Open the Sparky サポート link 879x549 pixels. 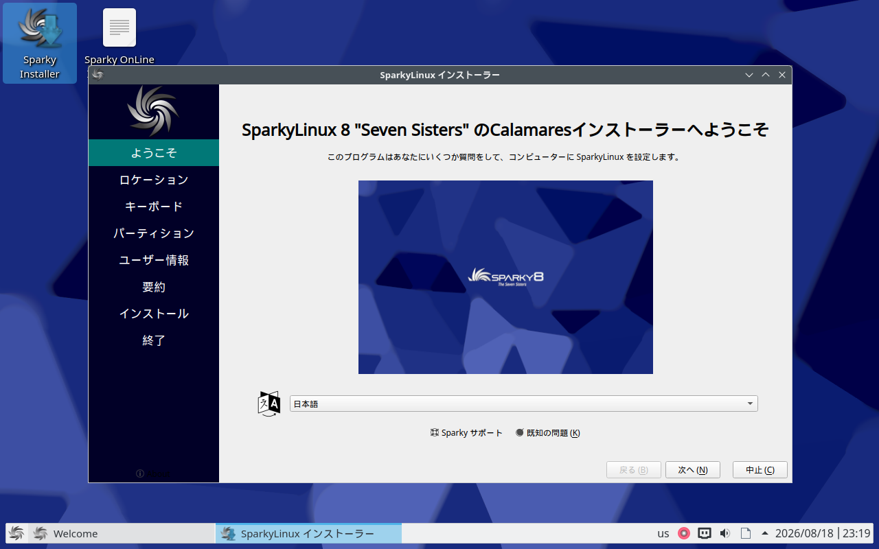coord(466,433)
